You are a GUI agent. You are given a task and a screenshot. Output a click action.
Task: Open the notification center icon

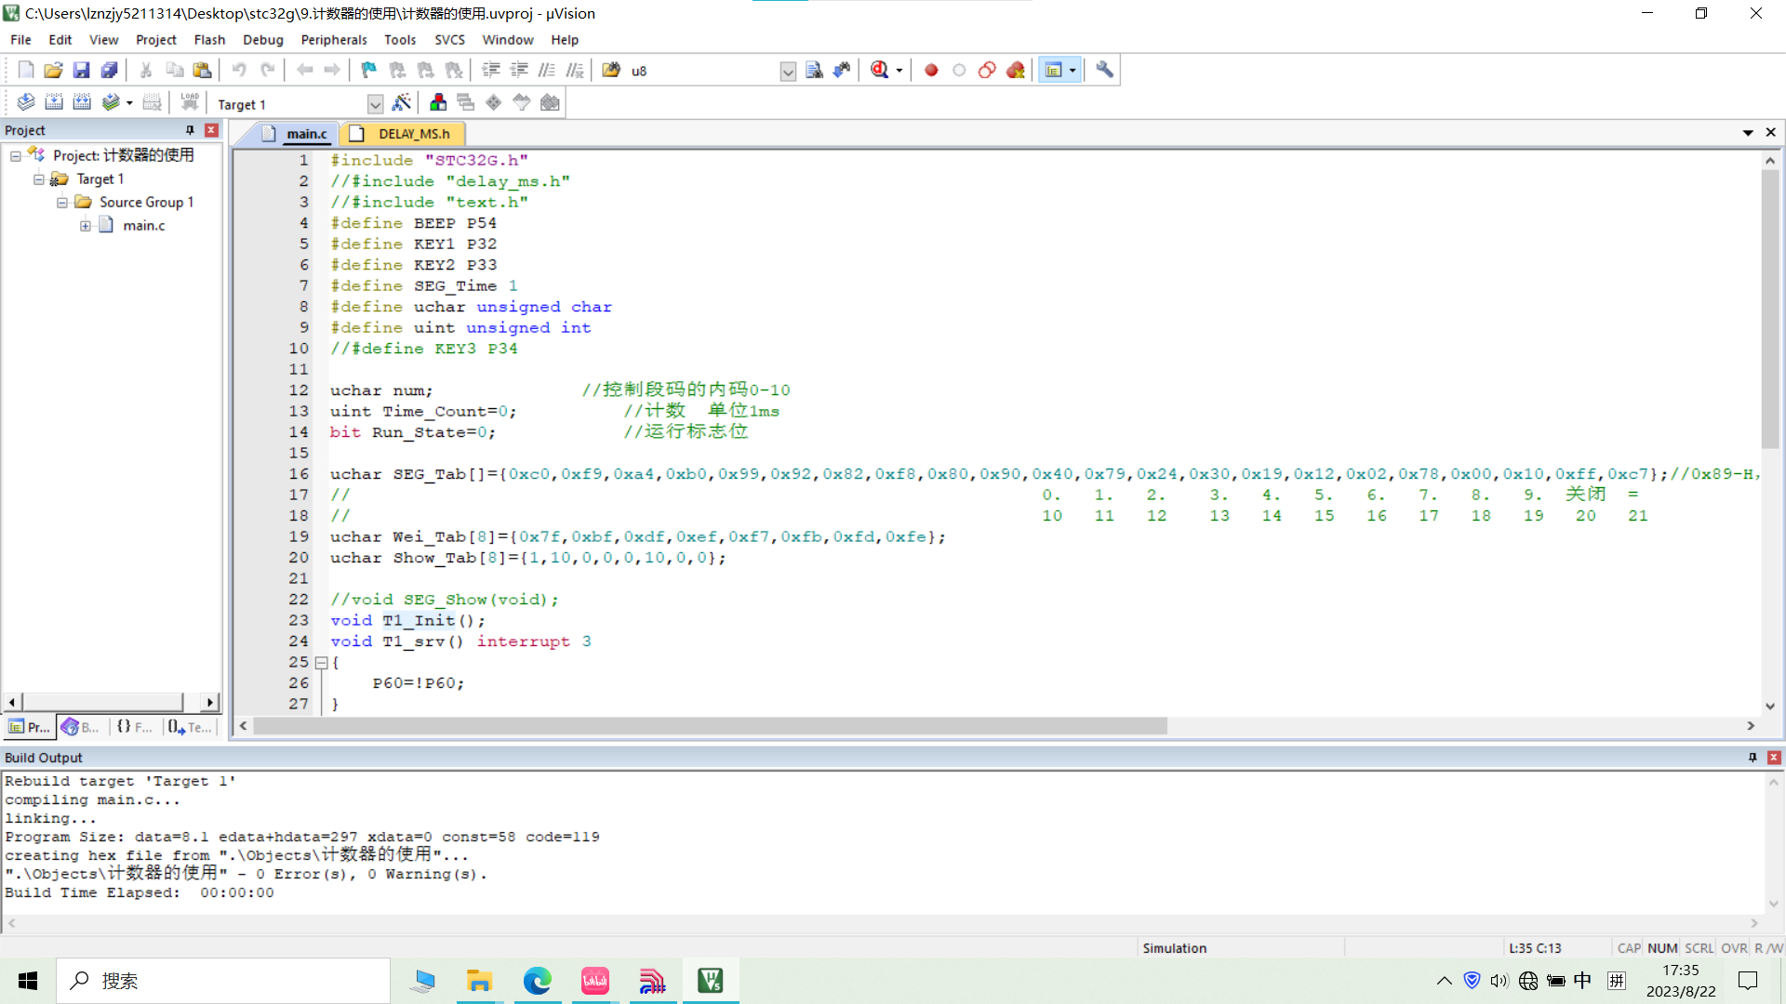tap(1748, 981)
